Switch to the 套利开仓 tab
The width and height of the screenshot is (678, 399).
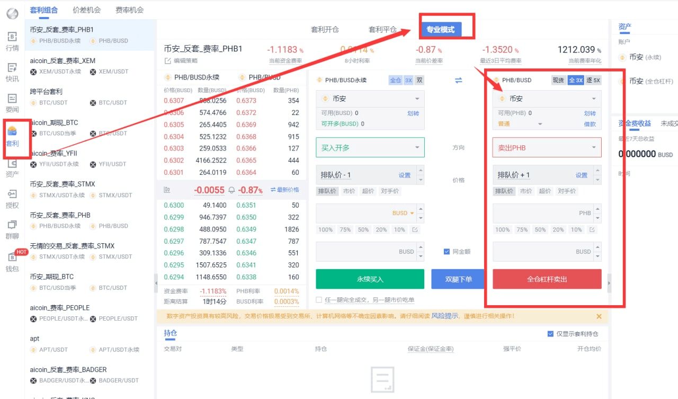click(325, 30)
